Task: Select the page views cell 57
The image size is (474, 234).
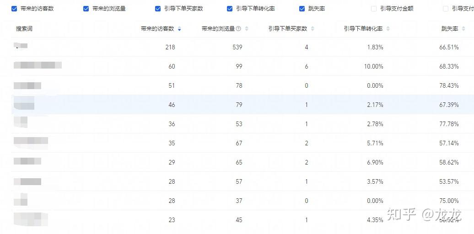Action: pos(239,181)
